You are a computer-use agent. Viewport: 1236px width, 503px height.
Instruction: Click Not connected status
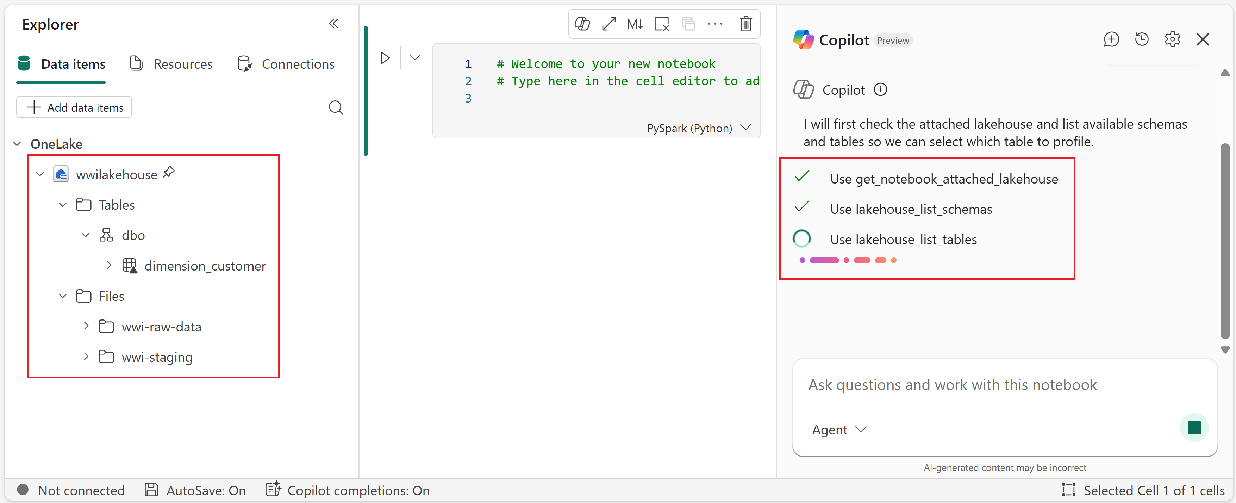[71, 490]
